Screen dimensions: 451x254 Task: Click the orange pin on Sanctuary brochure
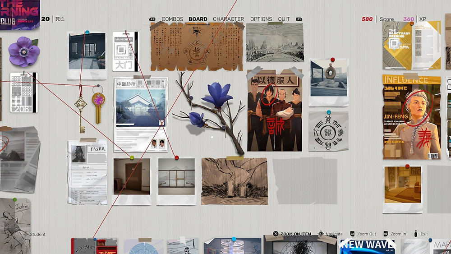412,23
